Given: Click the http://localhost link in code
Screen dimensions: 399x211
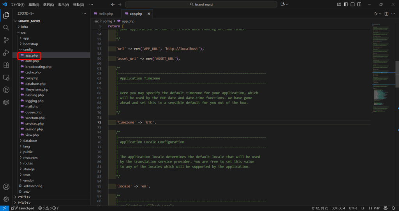Looking at the screenshot, I should coord(182,49).
